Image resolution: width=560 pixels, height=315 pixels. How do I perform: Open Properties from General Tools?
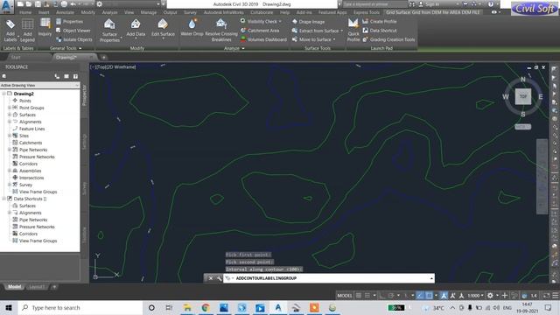pos(70,21)
